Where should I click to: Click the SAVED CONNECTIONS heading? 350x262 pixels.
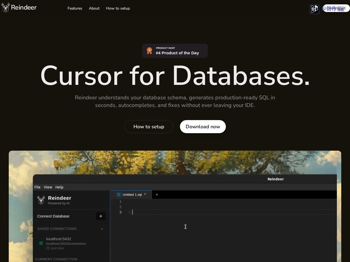pos(57,229)
